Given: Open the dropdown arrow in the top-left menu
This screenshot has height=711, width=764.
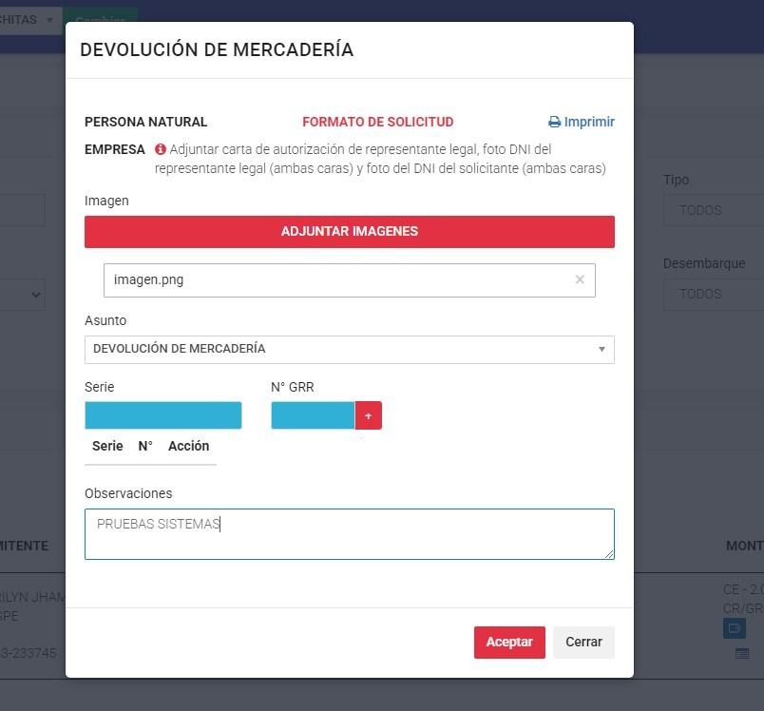Looking at the screenshot, I should click(49, 20).
